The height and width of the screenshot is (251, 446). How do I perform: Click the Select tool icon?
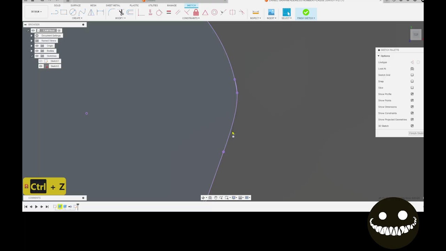click(286, 13)
